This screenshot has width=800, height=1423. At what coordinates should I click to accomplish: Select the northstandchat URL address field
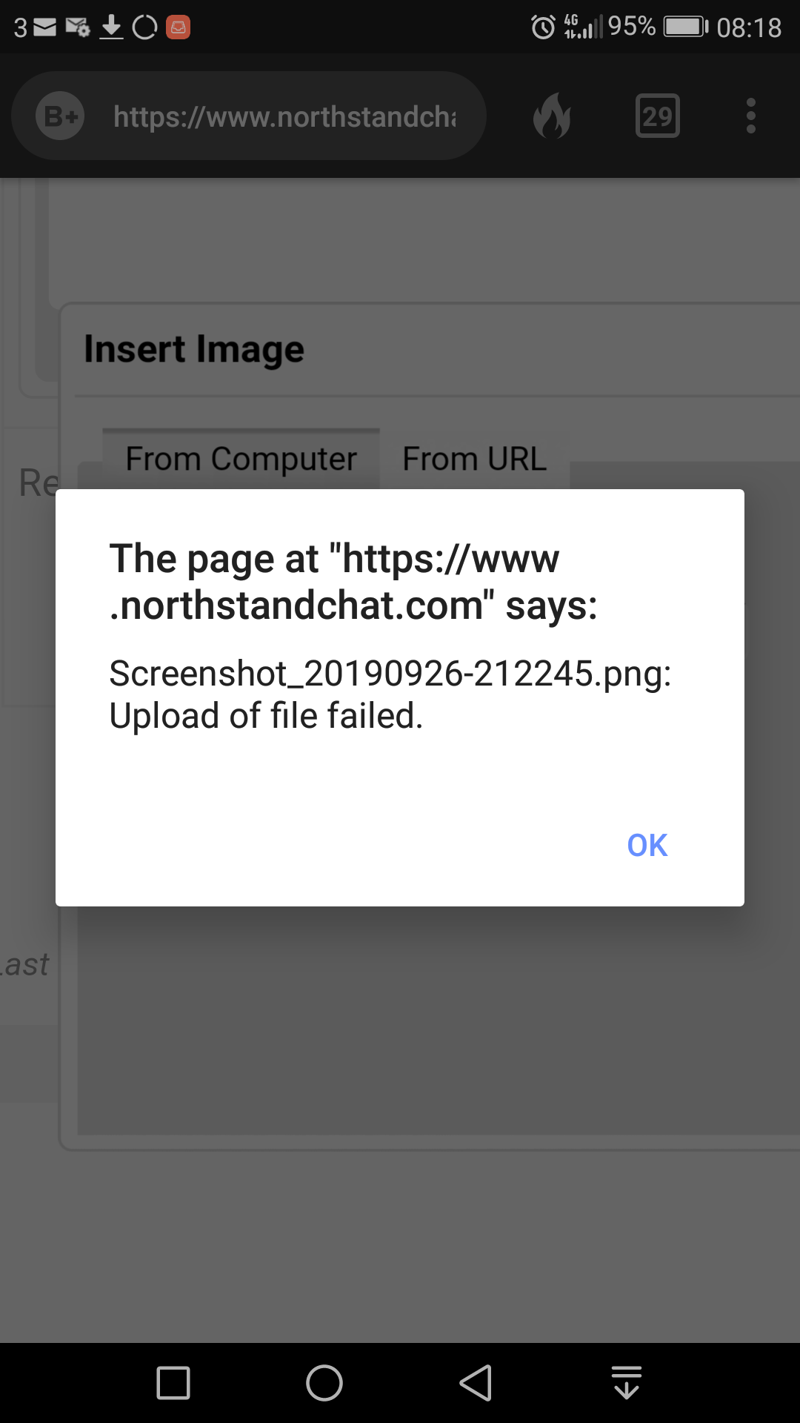coord(284,116)
